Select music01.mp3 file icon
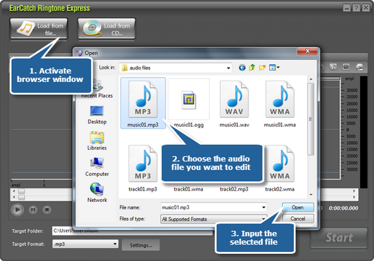 click(143, 99)
